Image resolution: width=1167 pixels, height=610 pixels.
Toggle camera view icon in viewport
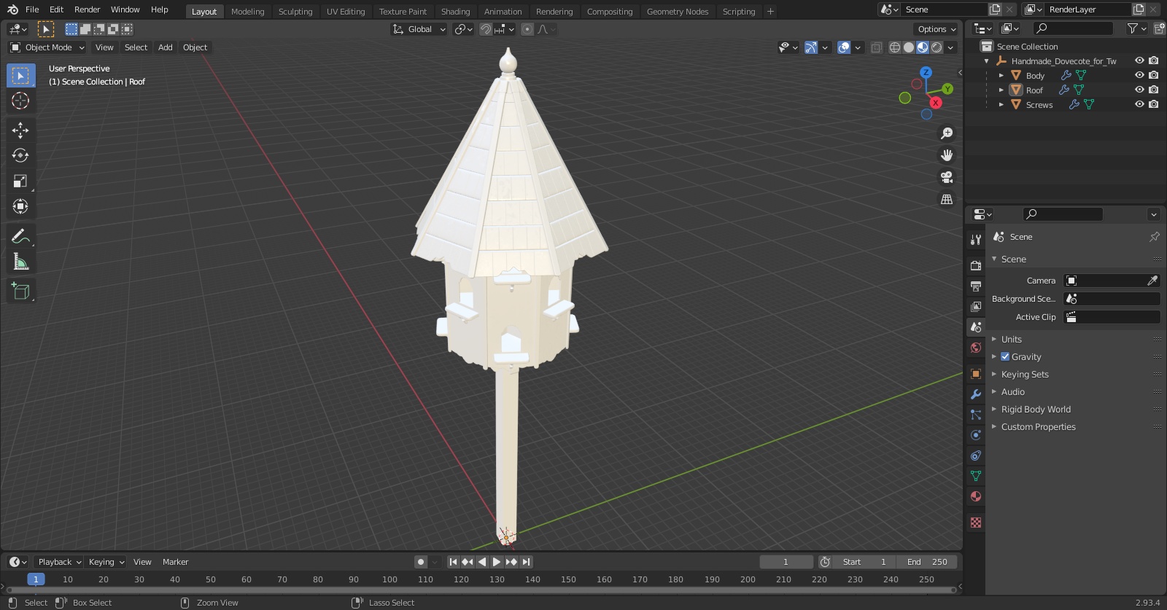coord(947,177)
